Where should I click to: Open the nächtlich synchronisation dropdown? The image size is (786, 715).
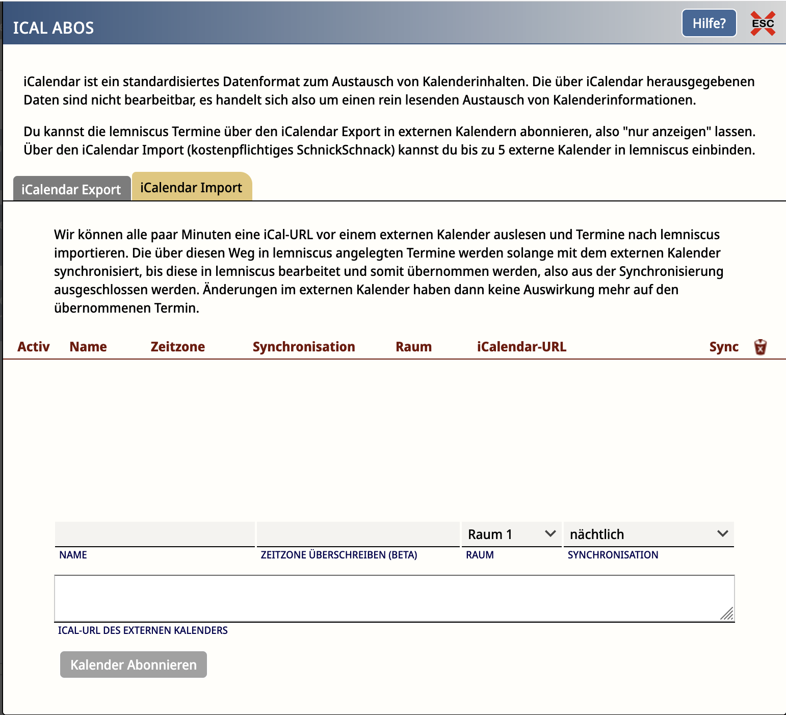point(649,534)
